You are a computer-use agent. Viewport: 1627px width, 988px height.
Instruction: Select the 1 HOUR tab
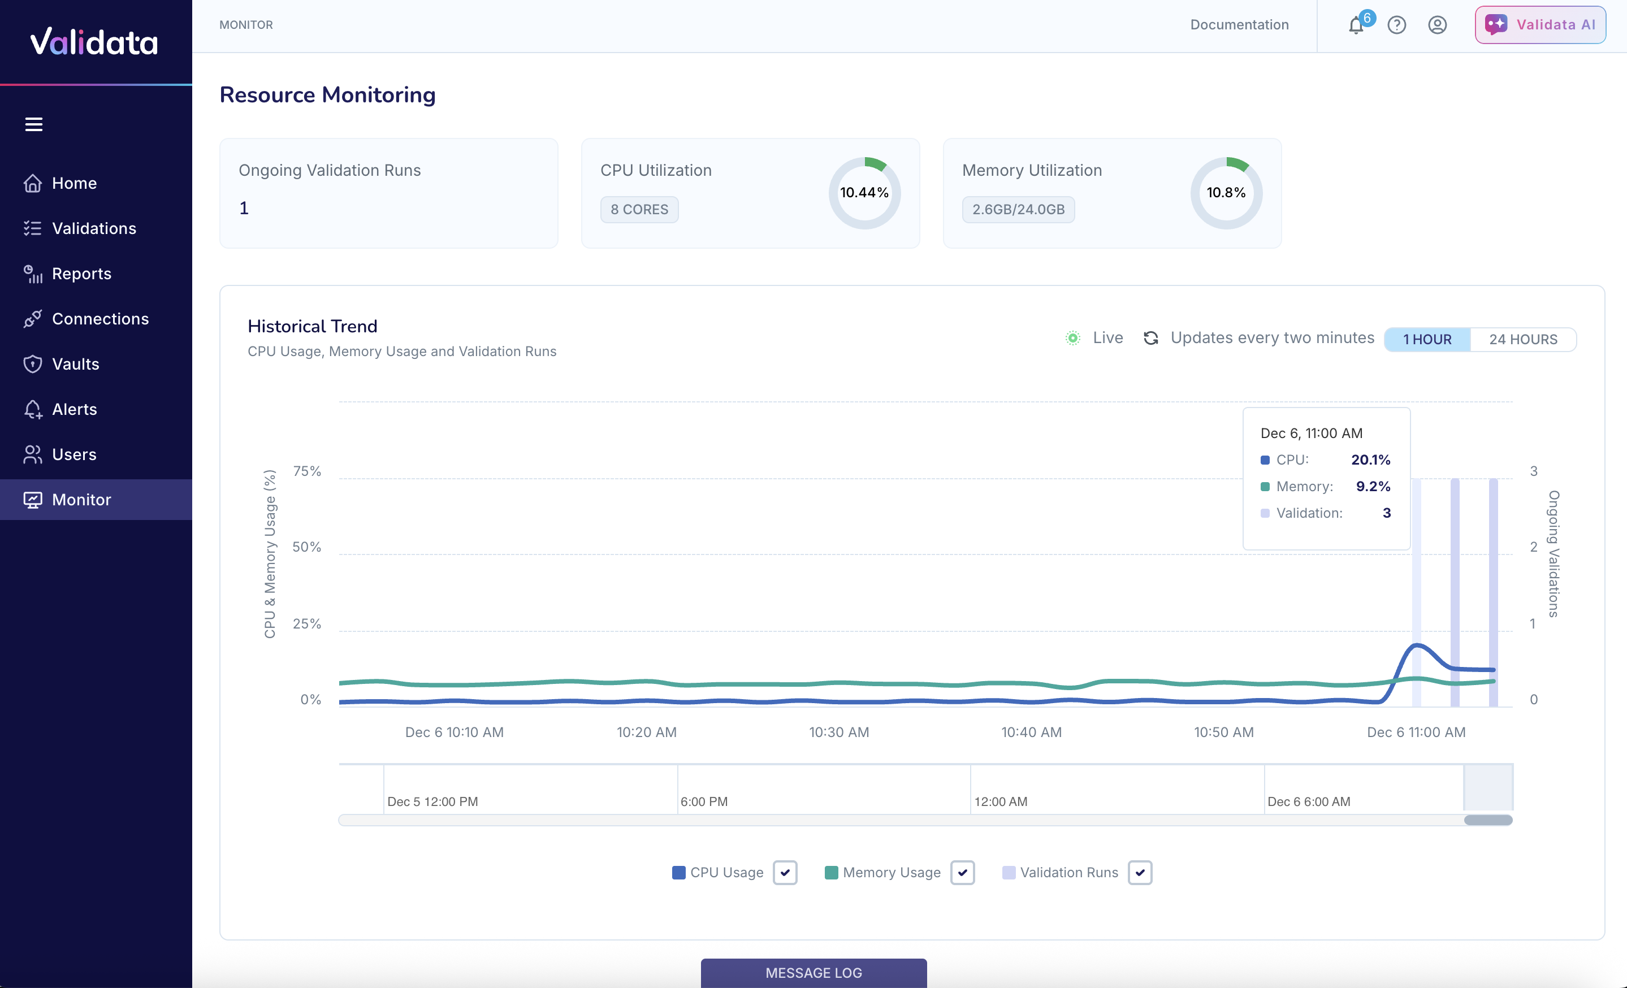pos(1427,339)
